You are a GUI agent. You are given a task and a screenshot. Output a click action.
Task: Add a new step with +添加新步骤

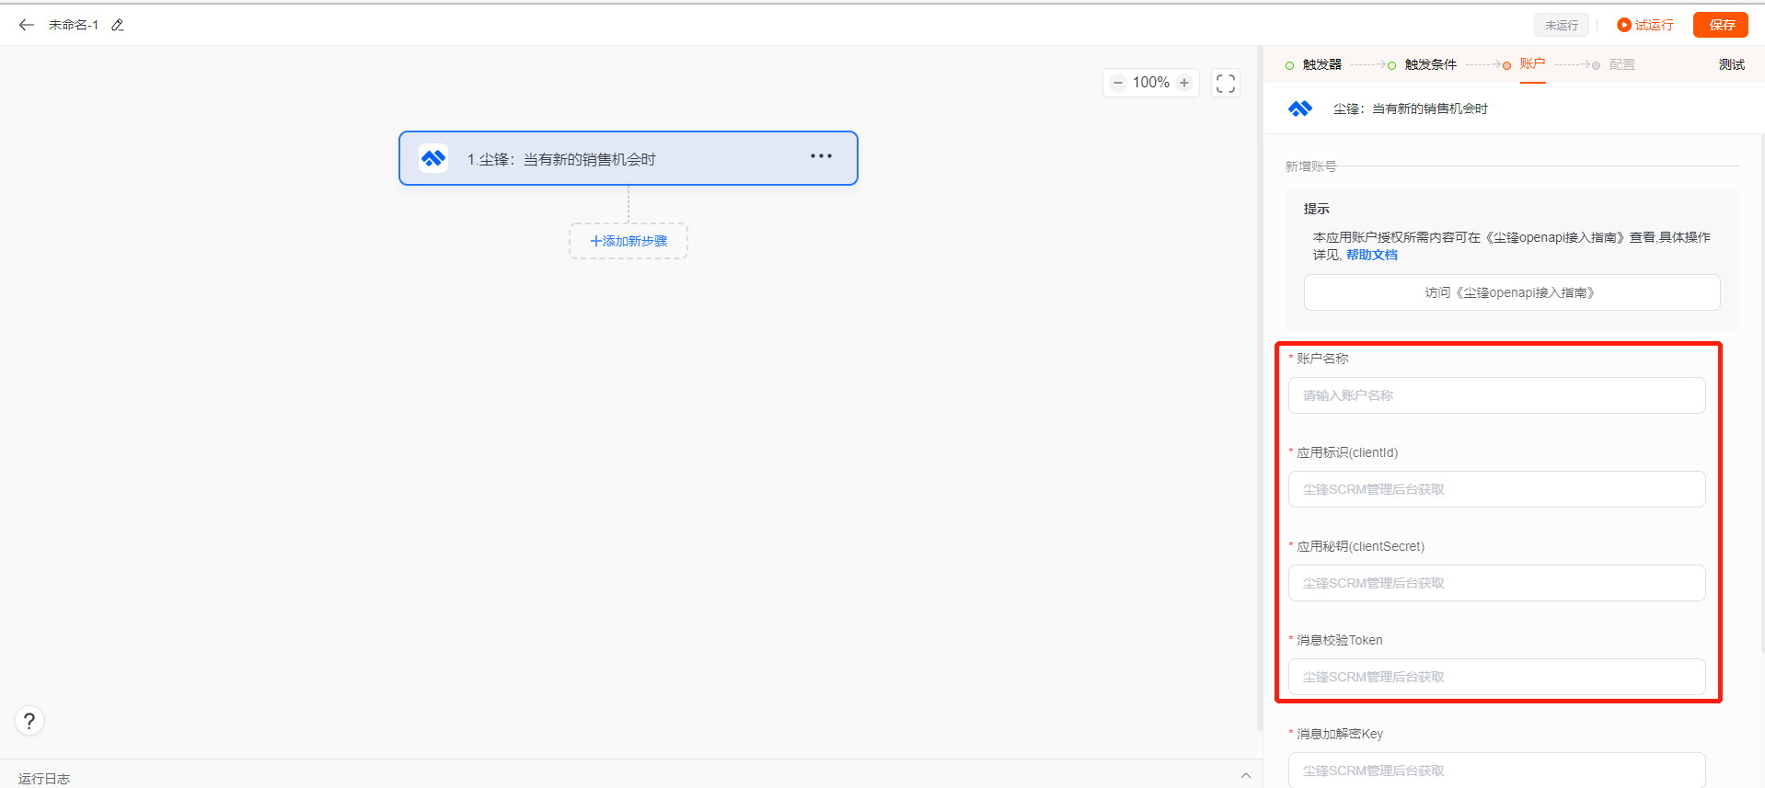click(x=629, y=241)
